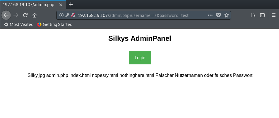Open the Most Visited bookmarks folder
Image resolution: width=279 pixels, height=118 pixels.
click(x=19, y=24)
